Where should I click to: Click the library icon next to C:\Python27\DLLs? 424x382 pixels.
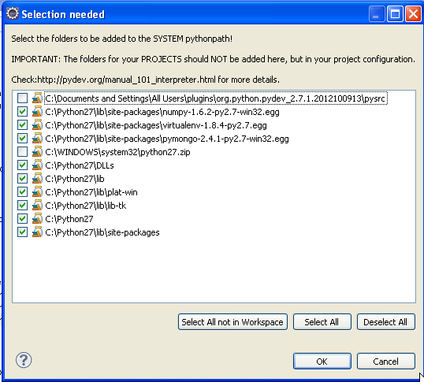click(x=37, y=165)
